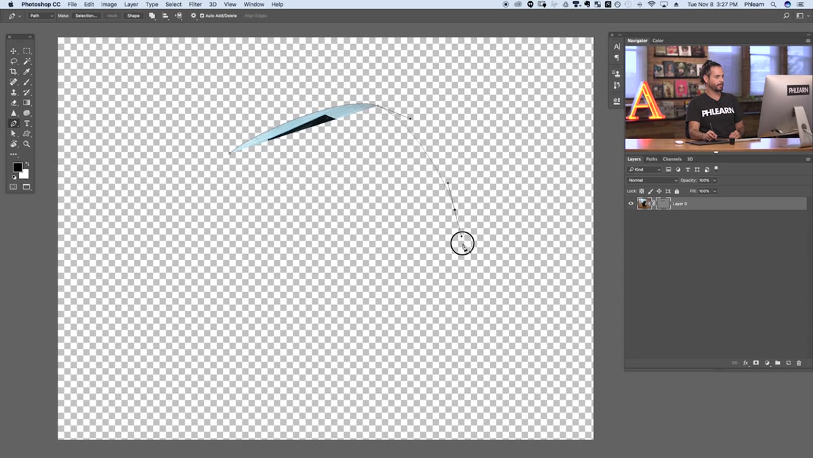Open the pen tool preset picker
The image size is (813, 458).
point(14,16)
